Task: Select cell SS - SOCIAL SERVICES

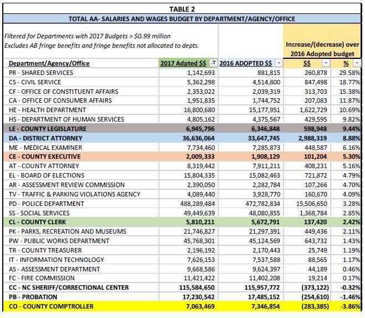Action: tap(81, 213)
